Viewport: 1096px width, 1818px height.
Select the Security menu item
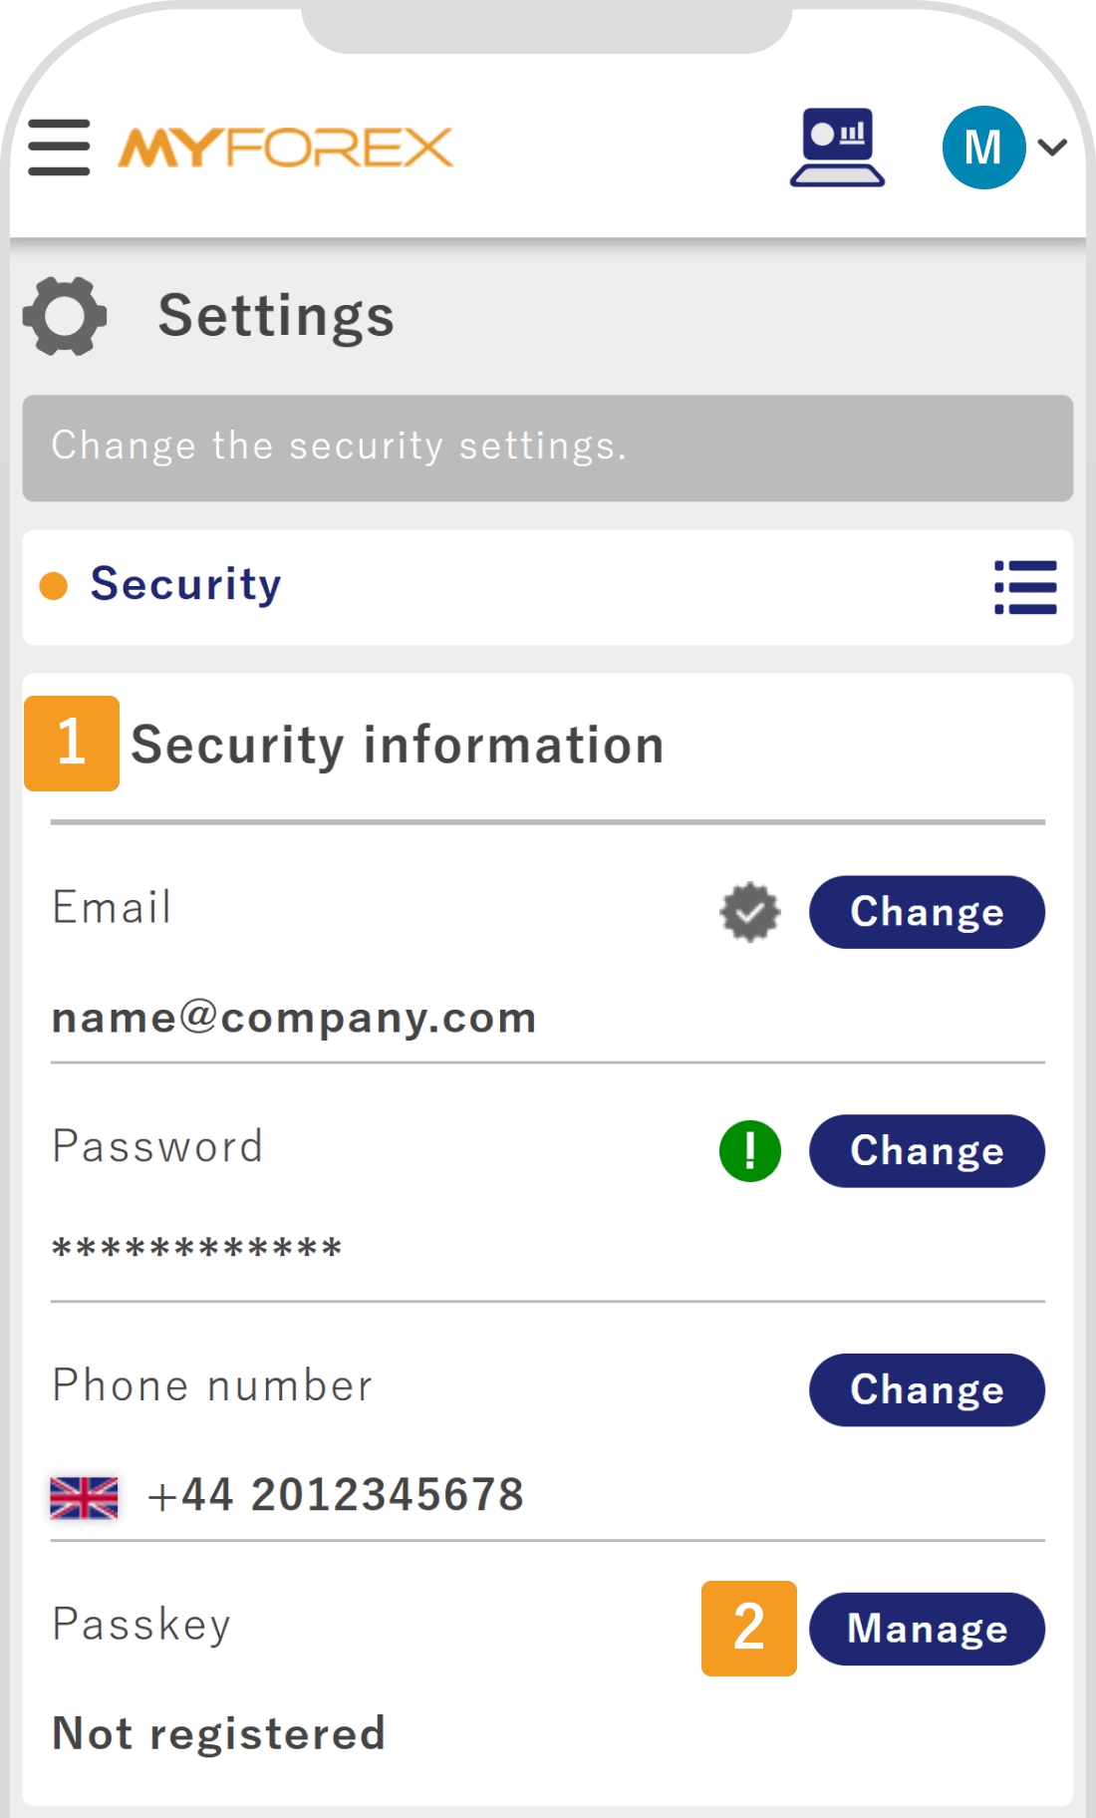(x=184, y=585)
